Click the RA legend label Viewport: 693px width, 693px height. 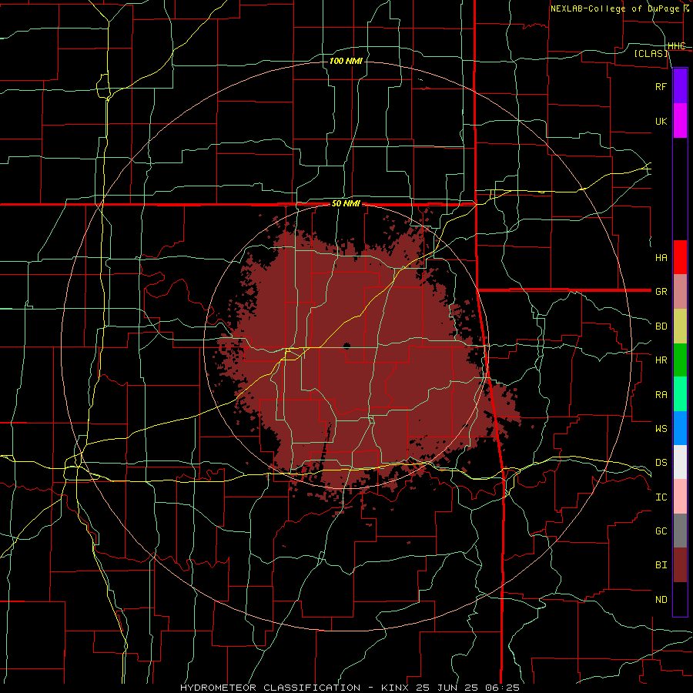point(661,394)
